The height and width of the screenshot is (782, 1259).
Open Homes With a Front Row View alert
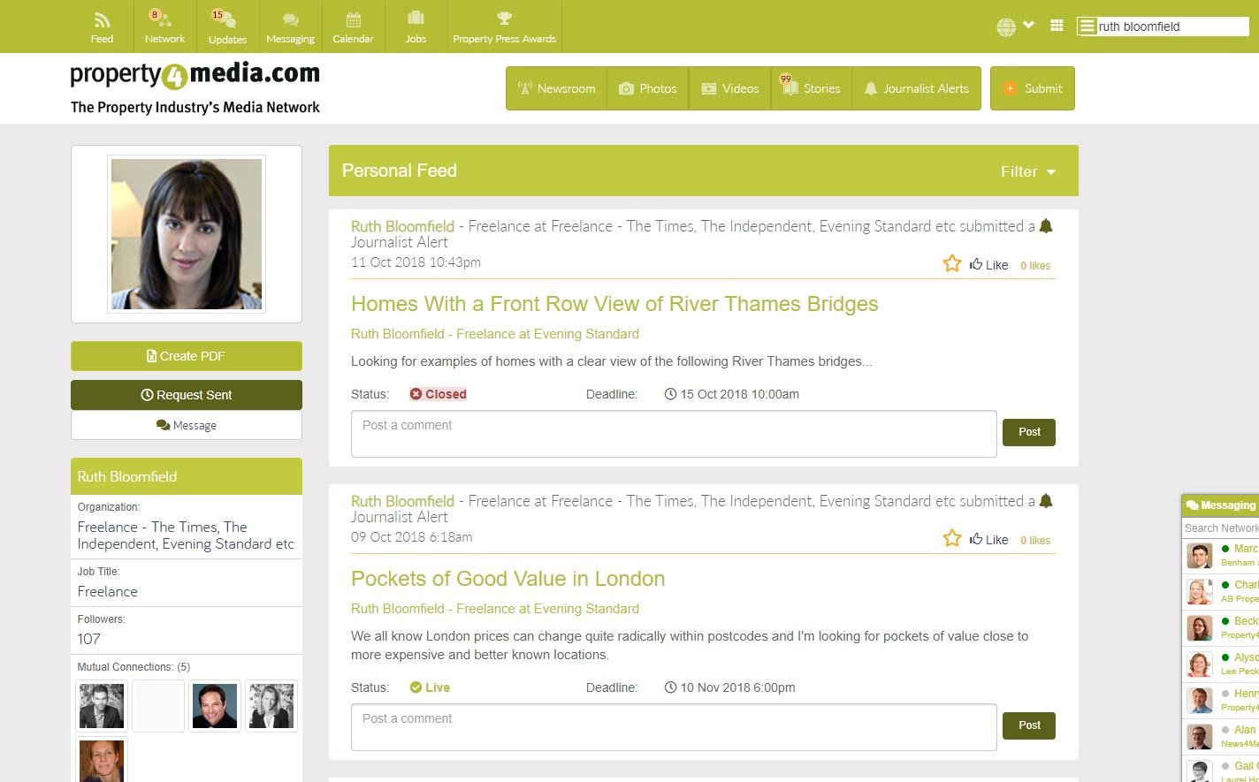pyautogui.click(x=615, y=304)
